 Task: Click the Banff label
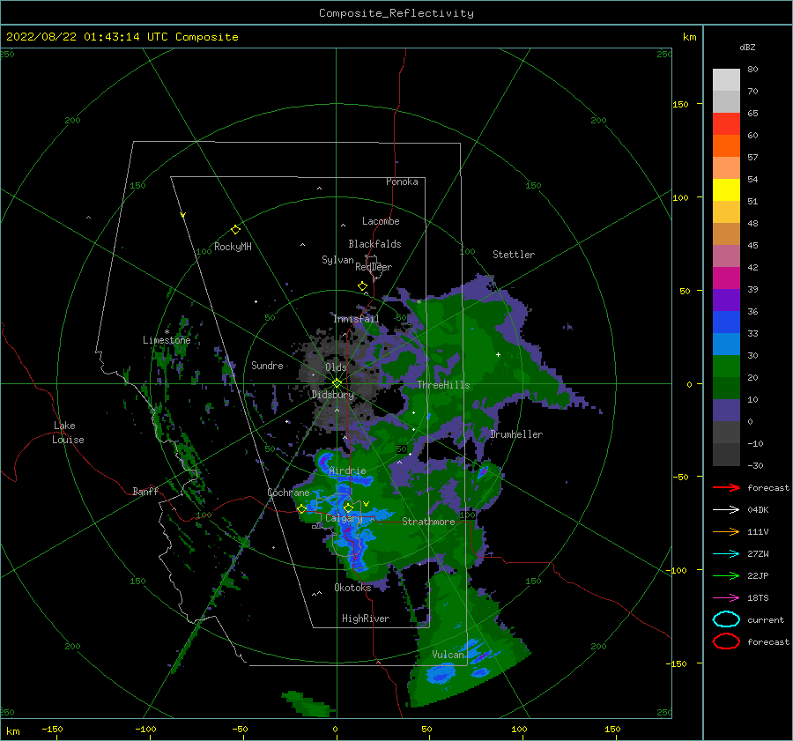click(145, 492)
